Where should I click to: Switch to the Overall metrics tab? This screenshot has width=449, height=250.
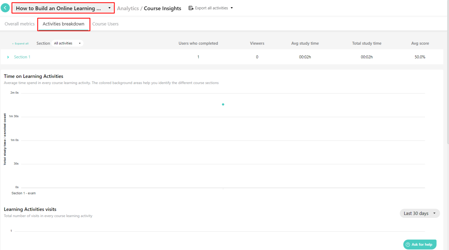[20, 24]
